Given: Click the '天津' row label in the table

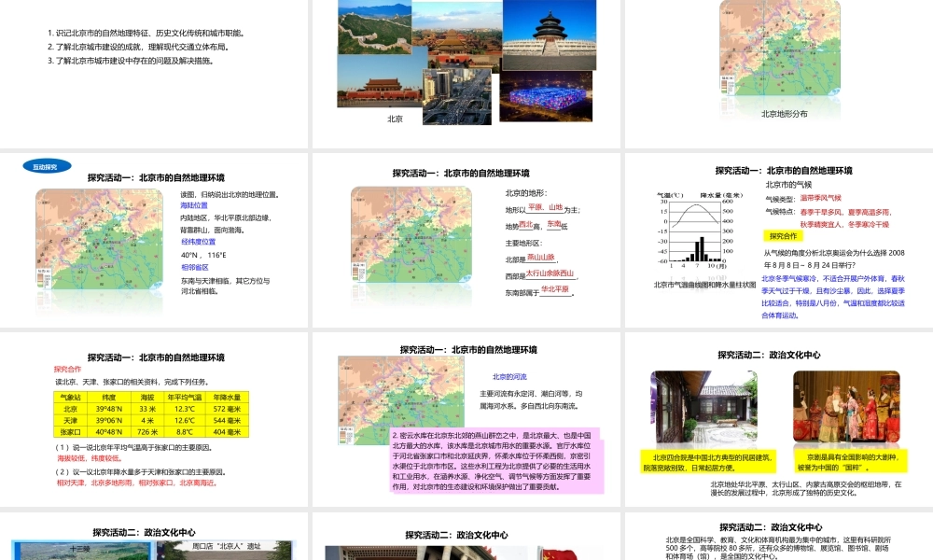Looking at the screenshot, I should (x=70, y=420).
